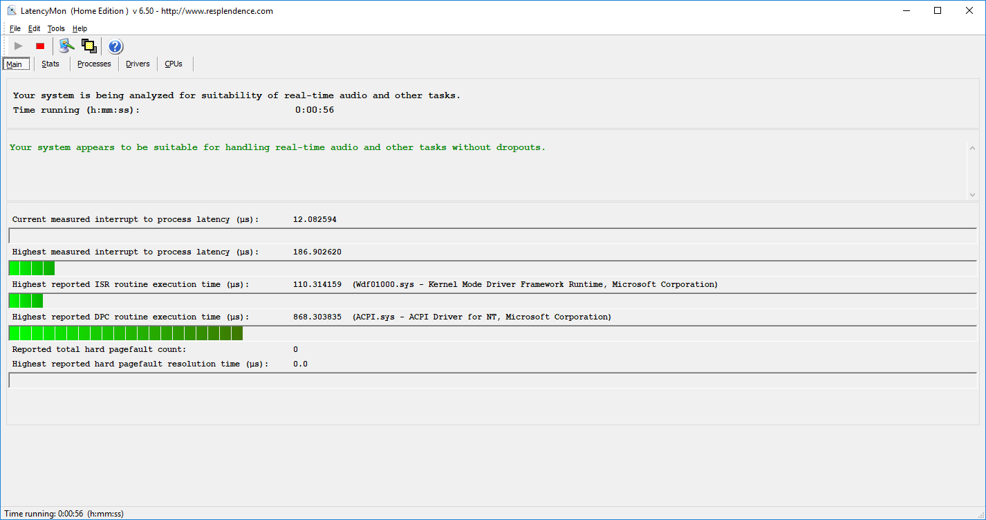The image size is (986, 520).
Task: Click the message box scroll down arrow
Action: click(x=972, y=195)
